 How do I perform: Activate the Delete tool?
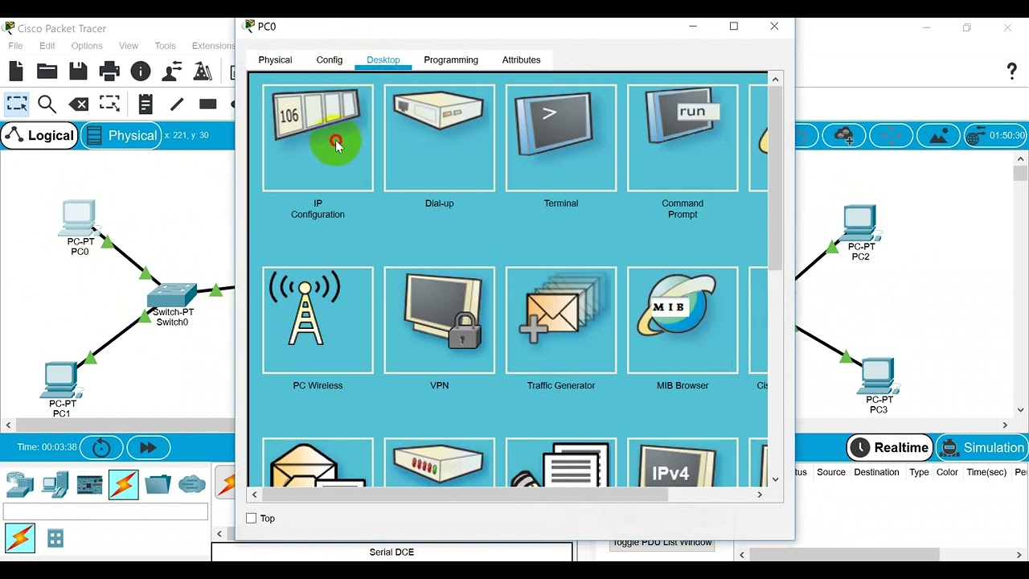[x=79, y=104]
